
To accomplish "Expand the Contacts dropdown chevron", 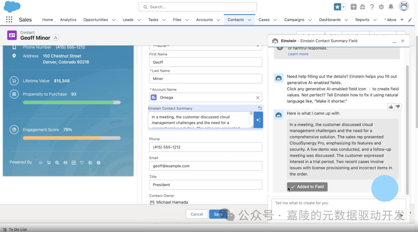I will point(250,20).
